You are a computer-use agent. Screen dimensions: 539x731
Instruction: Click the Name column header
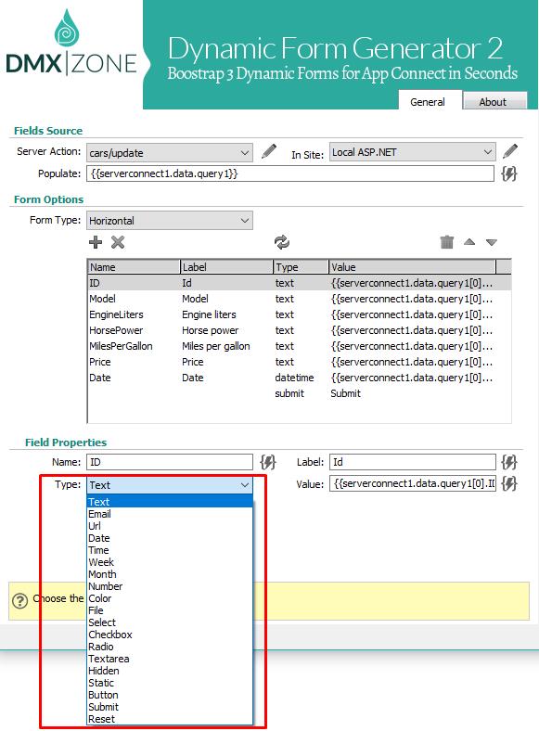click(x=134, y=267)
